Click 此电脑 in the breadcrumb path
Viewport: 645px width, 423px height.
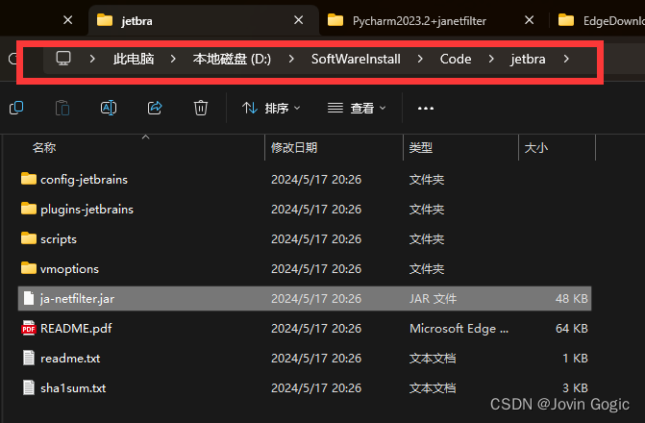pos(134,59)
